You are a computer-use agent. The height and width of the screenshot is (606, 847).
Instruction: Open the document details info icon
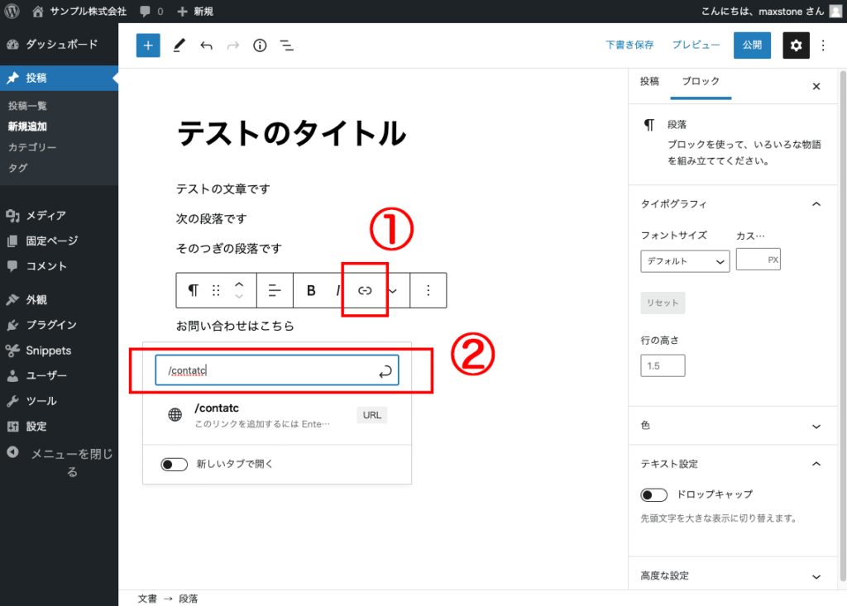click(259, 45)
